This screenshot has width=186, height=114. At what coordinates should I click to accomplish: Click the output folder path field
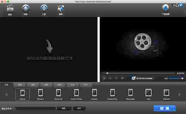[x=36, y=108]
